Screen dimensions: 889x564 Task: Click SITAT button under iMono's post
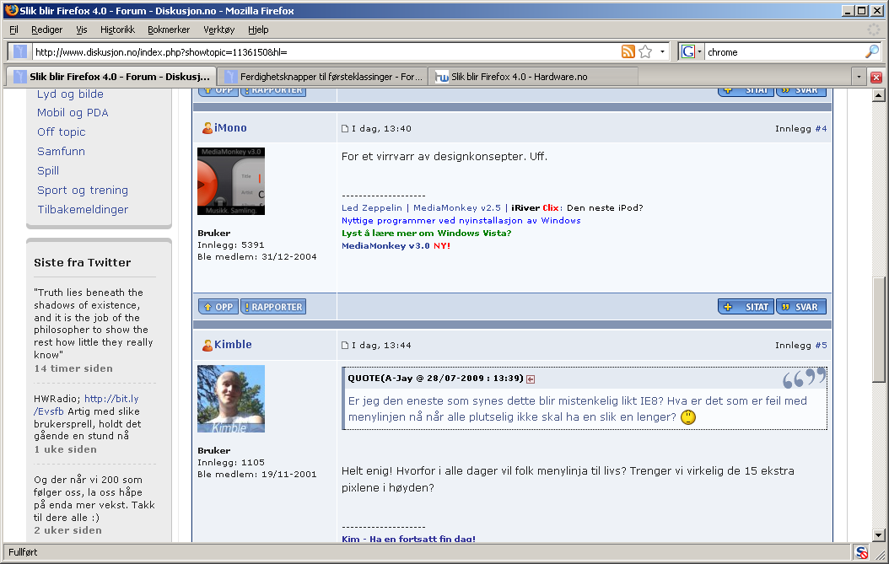click(x=746, y=307)
